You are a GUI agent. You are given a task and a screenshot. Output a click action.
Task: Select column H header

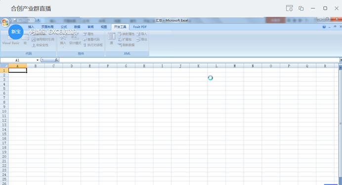144,66
